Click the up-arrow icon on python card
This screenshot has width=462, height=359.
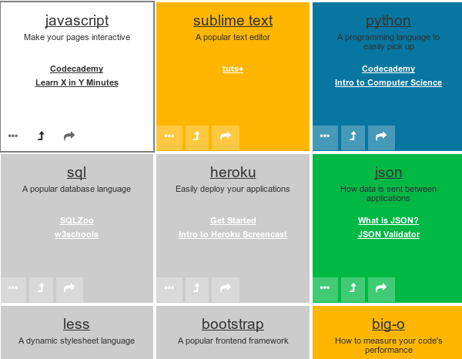coord(353,136)
